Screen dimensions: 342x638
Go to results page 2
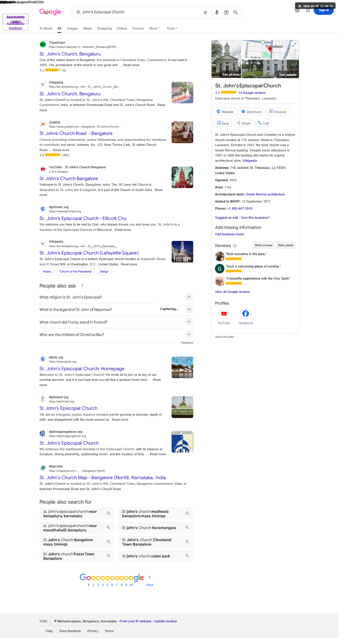(x=93, y=585)
